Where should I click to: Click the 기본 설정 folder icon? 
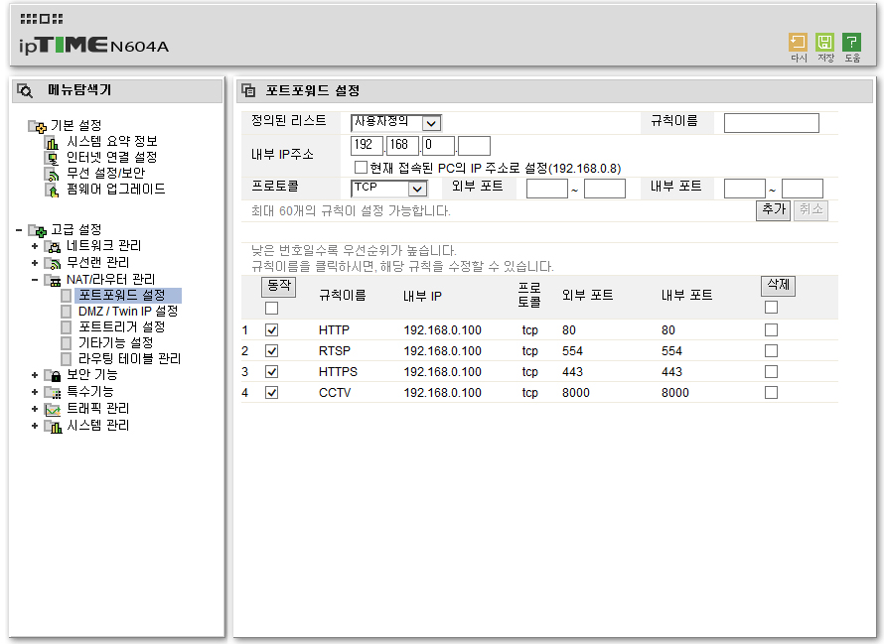tap(38, 126)
